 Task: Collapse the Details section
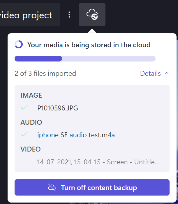click(154, 73)
